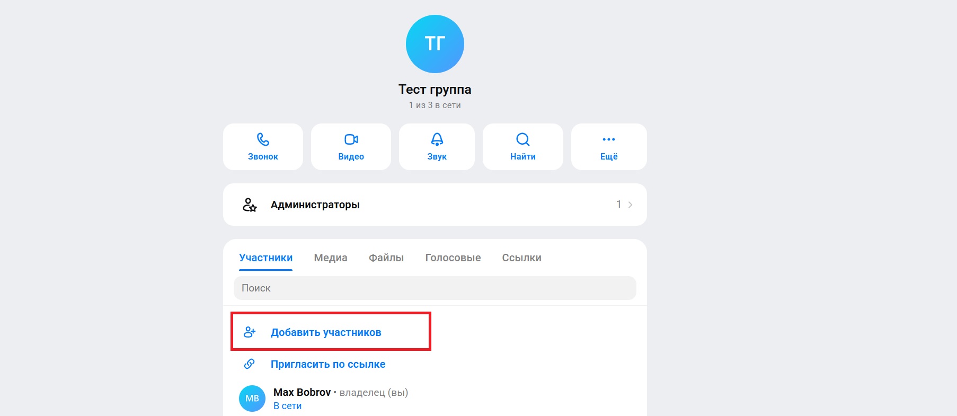
Task: Open search with the Найти magnifier icon
Action: click(x=523, y=139)
